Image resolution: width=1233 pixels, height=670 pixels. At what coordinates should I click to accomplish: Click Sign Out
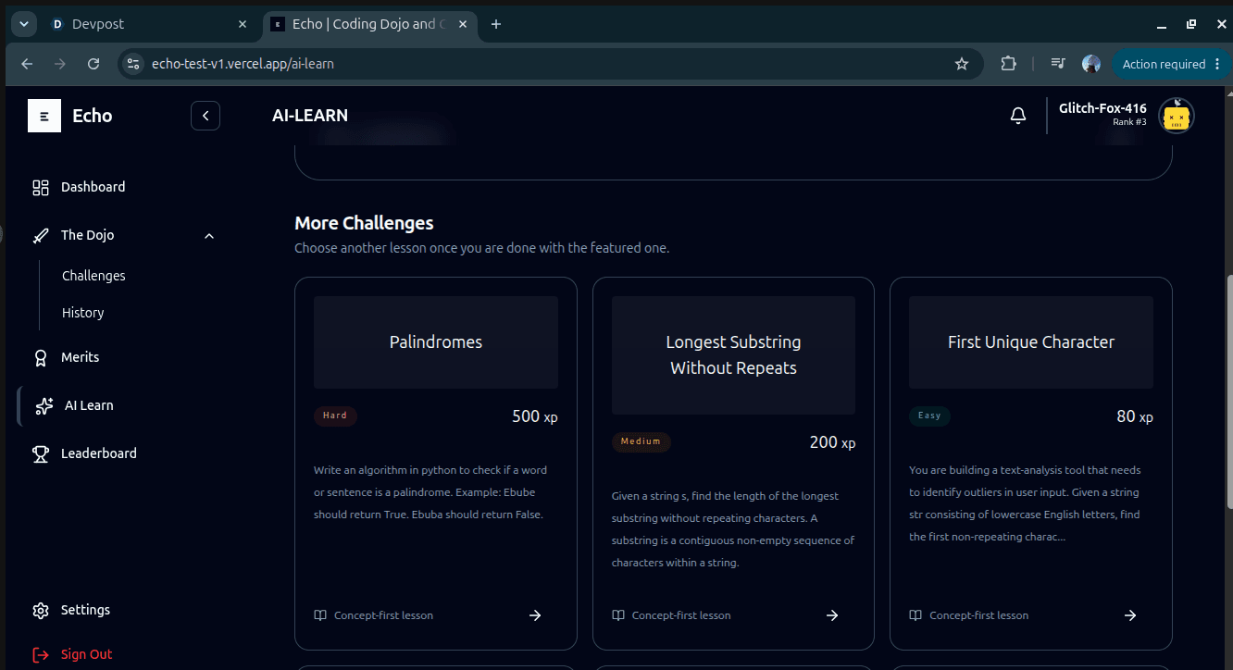[x=87, y=654]
